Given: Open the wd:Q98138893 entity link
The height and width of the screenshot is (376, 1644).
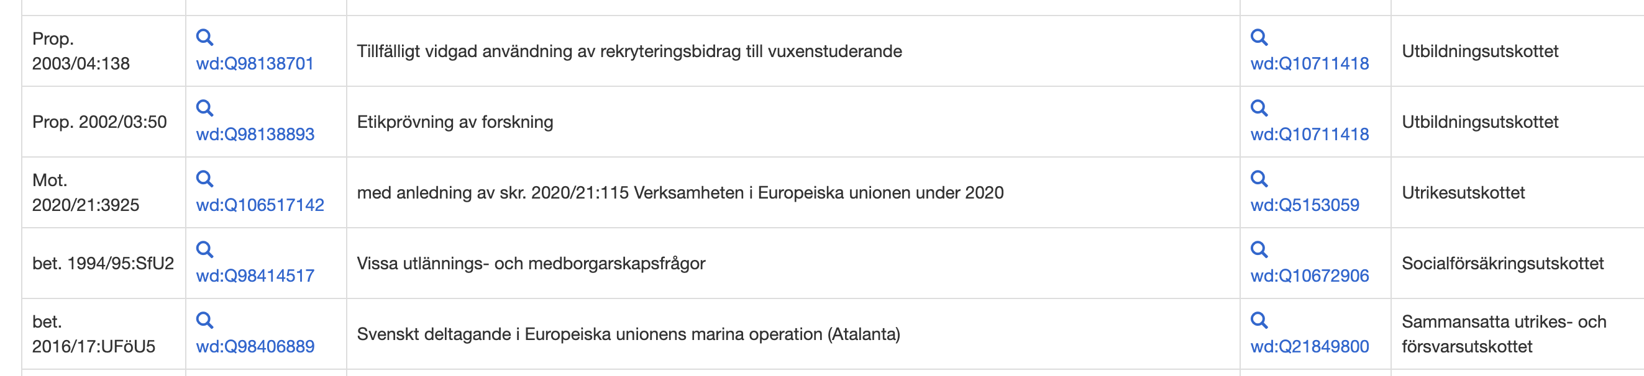Looking at the screenshot, I should coord(255,135).
